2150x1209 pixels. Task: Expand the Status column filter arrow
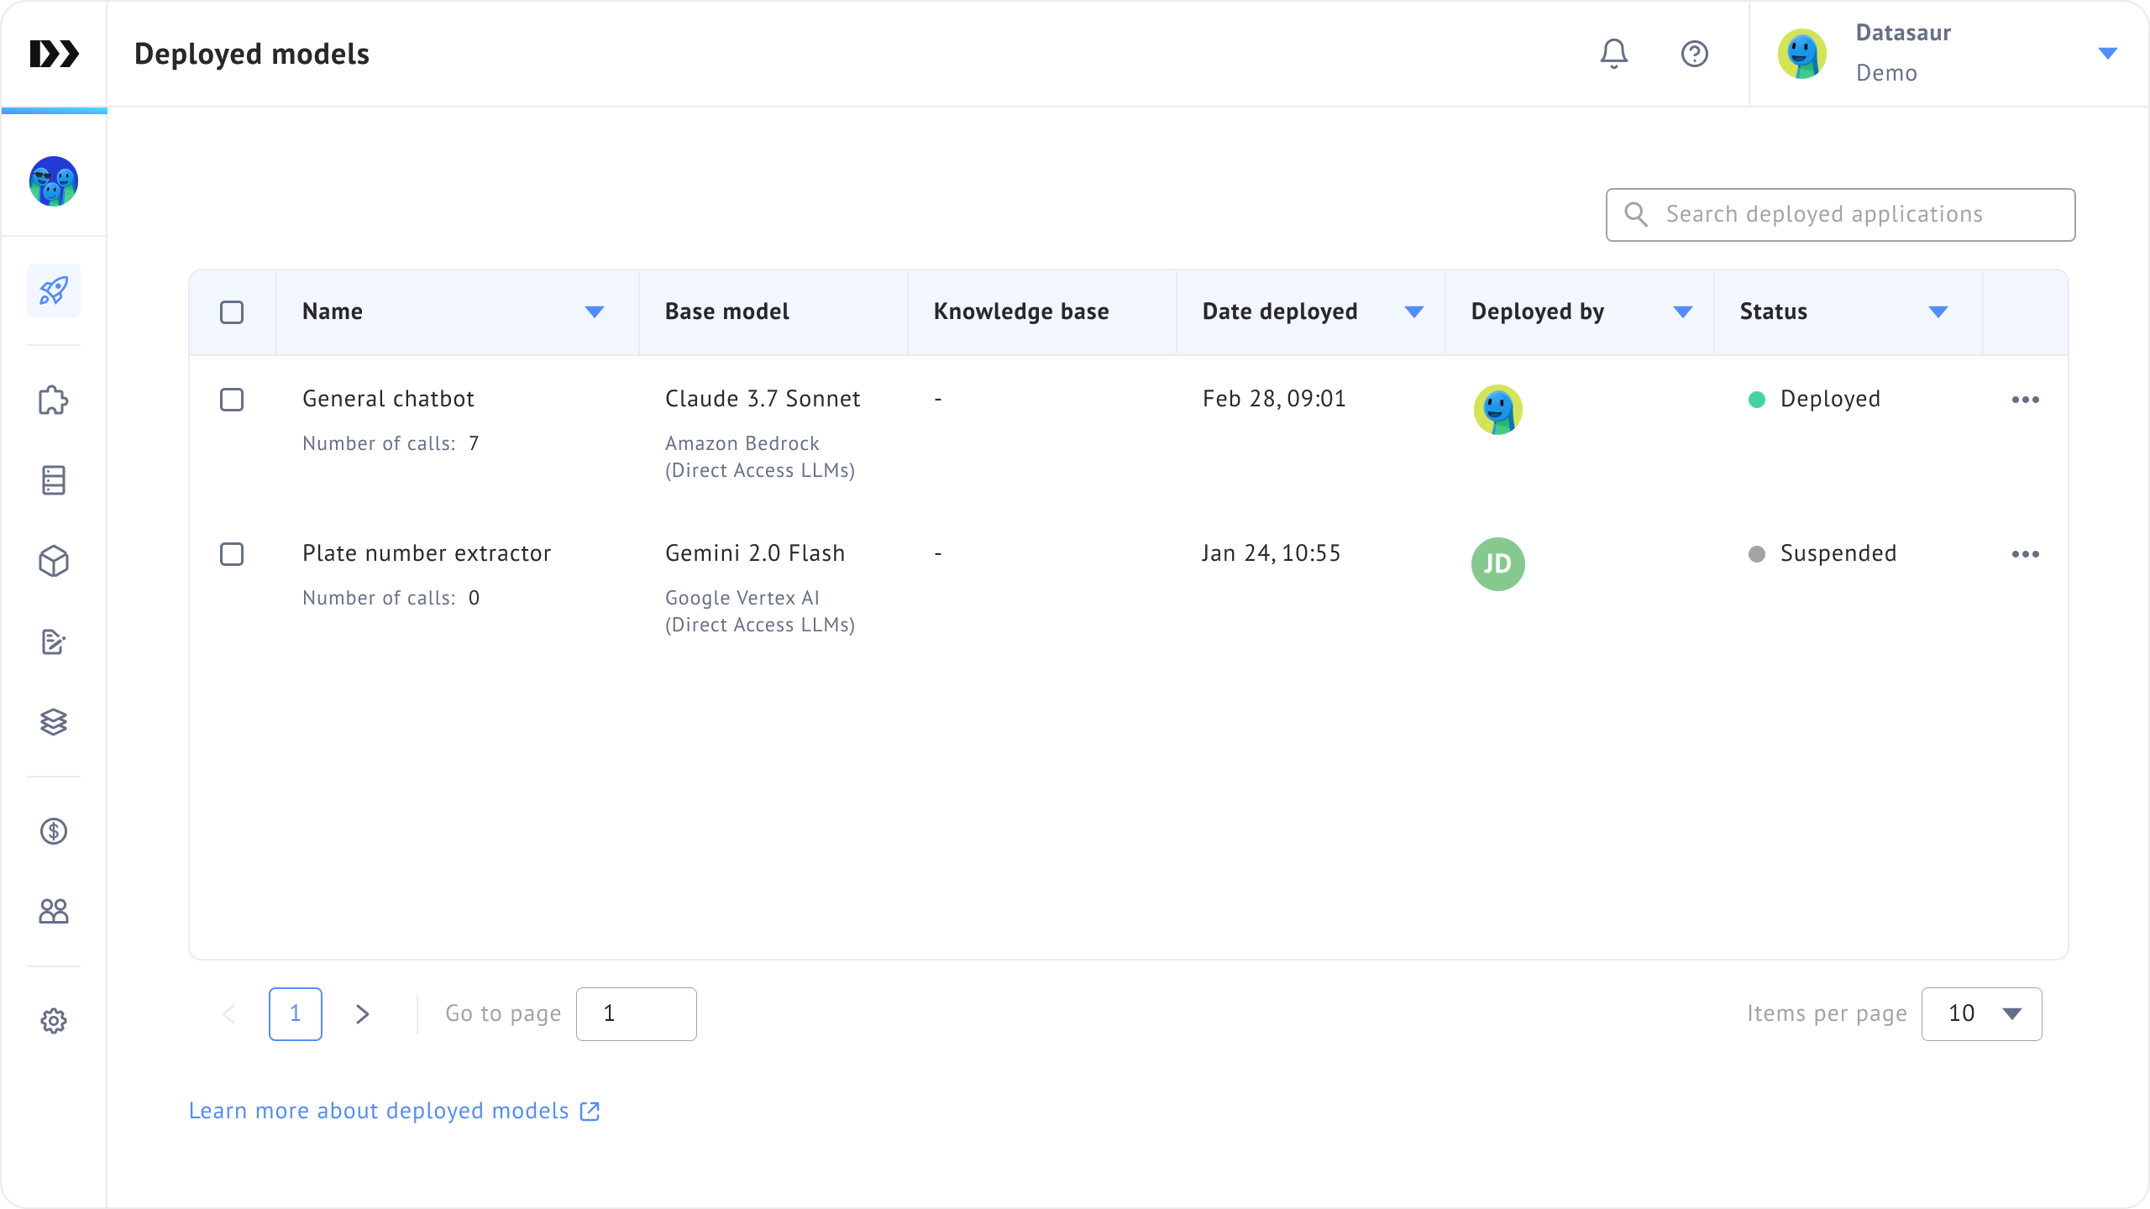point(1938,312)
